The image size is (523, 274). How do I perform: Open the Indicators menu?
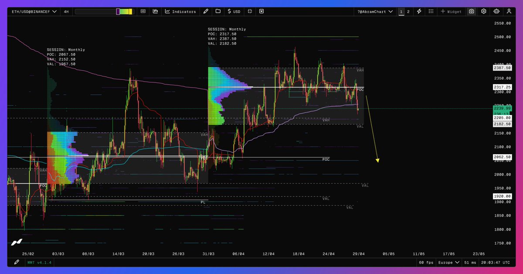tap(180, 12)
